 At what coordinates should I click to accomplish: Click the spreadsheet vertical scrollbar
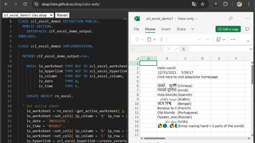(x=252, y=75)
